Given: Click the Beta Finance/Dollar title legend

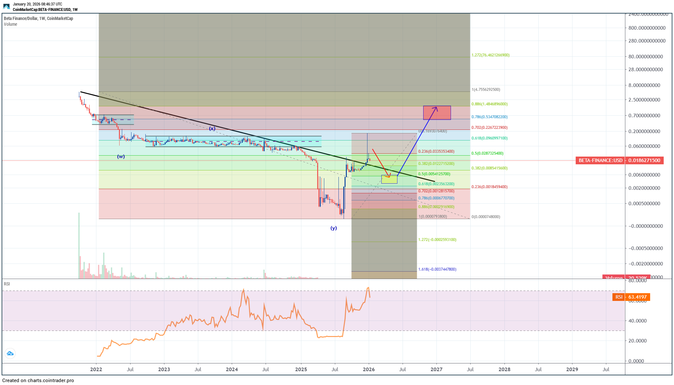Looking at the screenshot, I should click(x=38, y=18).
